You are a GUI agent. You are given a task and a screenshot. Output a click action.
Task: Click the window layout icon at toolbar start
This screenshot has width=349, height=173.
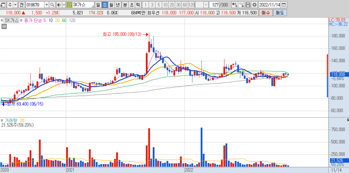point(3,5)
